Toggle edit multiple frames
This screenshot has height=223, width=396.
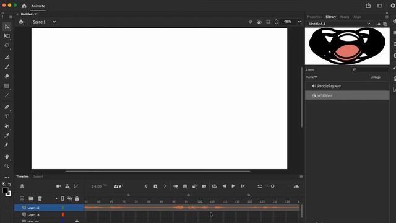point(185,186)
